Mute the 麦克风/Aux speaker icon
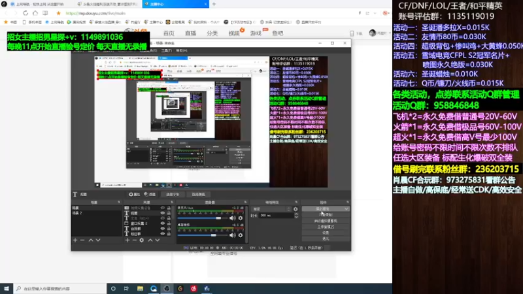This screenshot has height=294, width=523. 233,218
